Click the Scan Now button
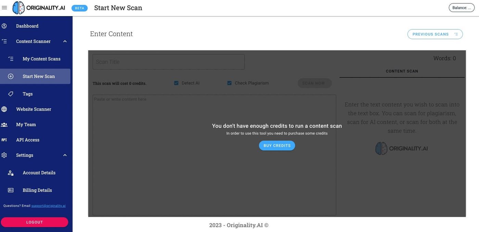 point(314,83)
